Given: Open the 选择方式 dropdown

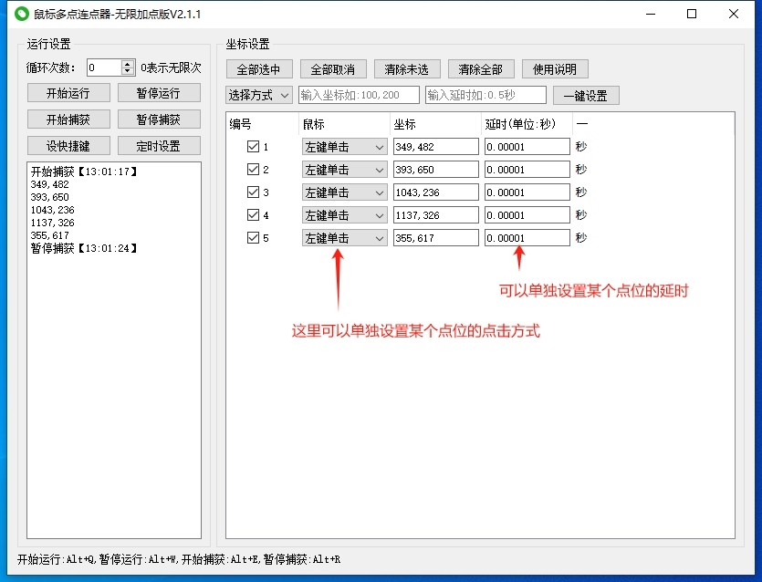Looking at the screenshot, I should [259, 95].
